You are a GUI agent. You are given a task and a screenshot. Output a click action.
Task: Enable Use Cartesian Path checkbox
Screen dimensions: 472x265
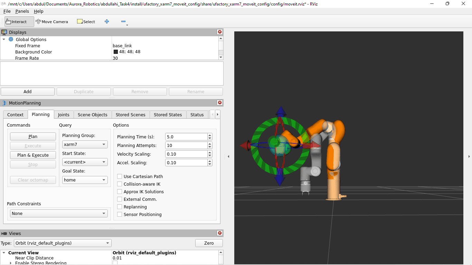pos(120,176)
